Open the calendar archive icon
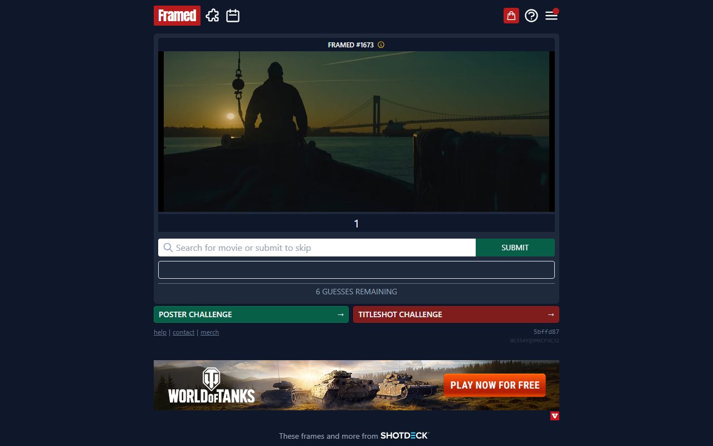The image size is (713, 446). pos(233,16)
